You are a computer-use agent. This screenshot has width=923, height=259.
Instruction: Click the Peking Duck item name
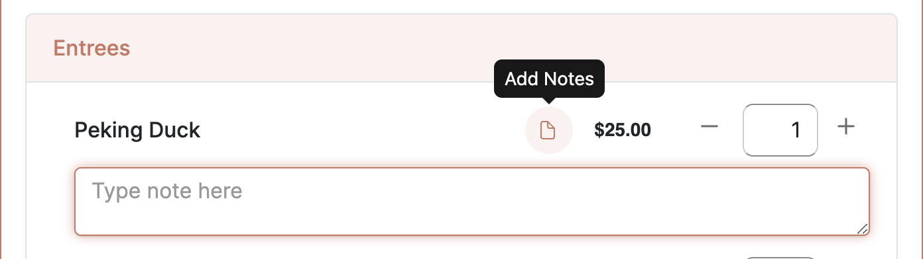[x=137, y=130]
